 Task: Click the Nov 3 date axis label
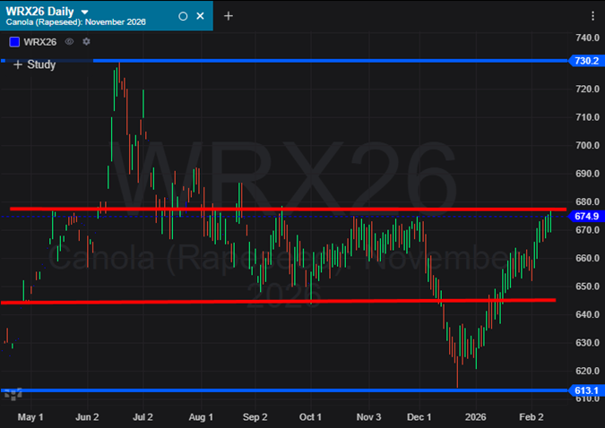point(368,417)
